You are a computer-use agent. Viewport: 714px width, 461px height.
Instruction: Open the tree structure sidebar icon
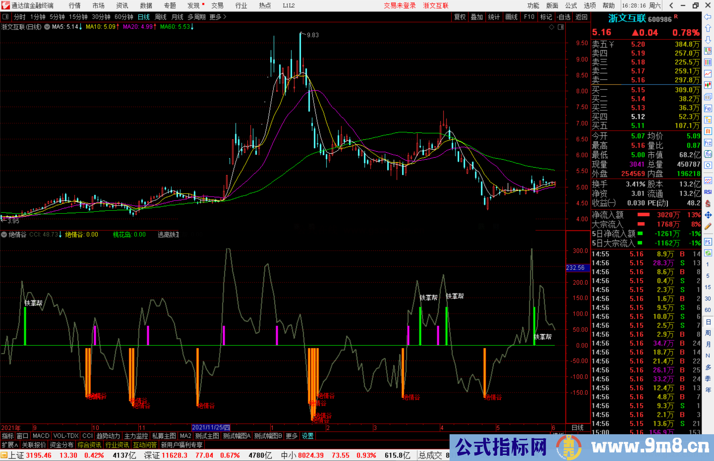tap(708, 120)
